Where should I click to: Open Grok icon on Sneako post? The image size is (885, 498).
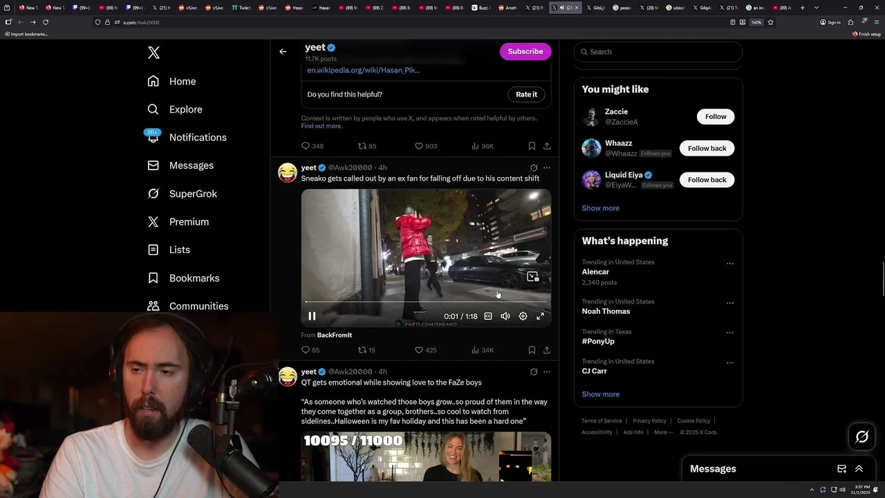click(534, 167)
